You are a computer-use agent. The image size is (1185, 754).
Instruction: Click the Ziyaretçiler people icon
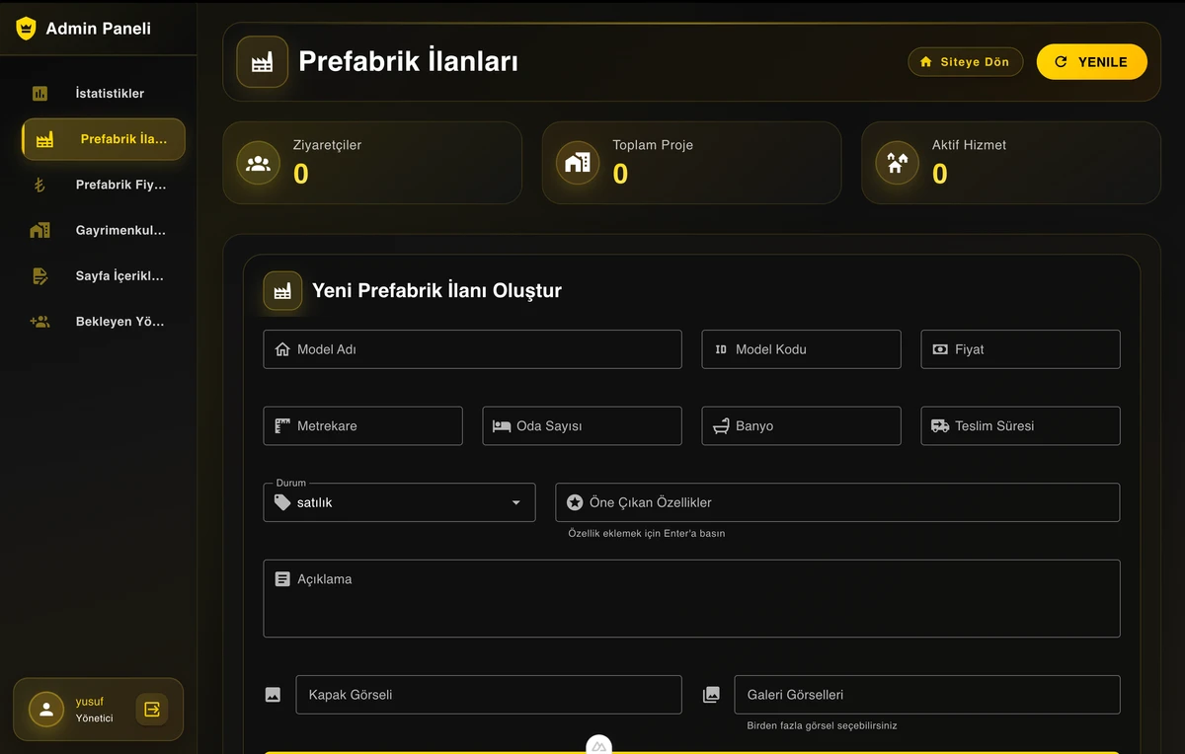258,163
